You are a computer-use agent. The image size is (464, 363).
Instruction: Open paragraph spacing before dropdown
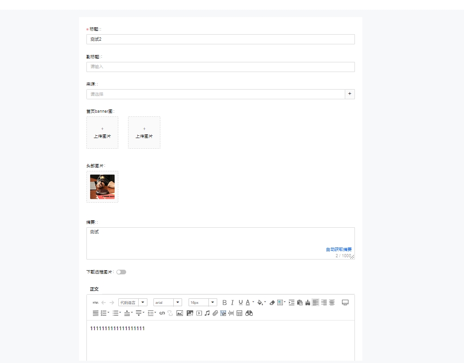point(132,313)
